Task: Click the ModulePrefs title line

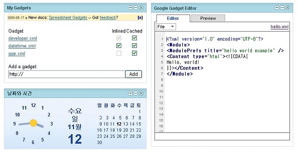Action: pyautogui.click(x=225, y=51)
